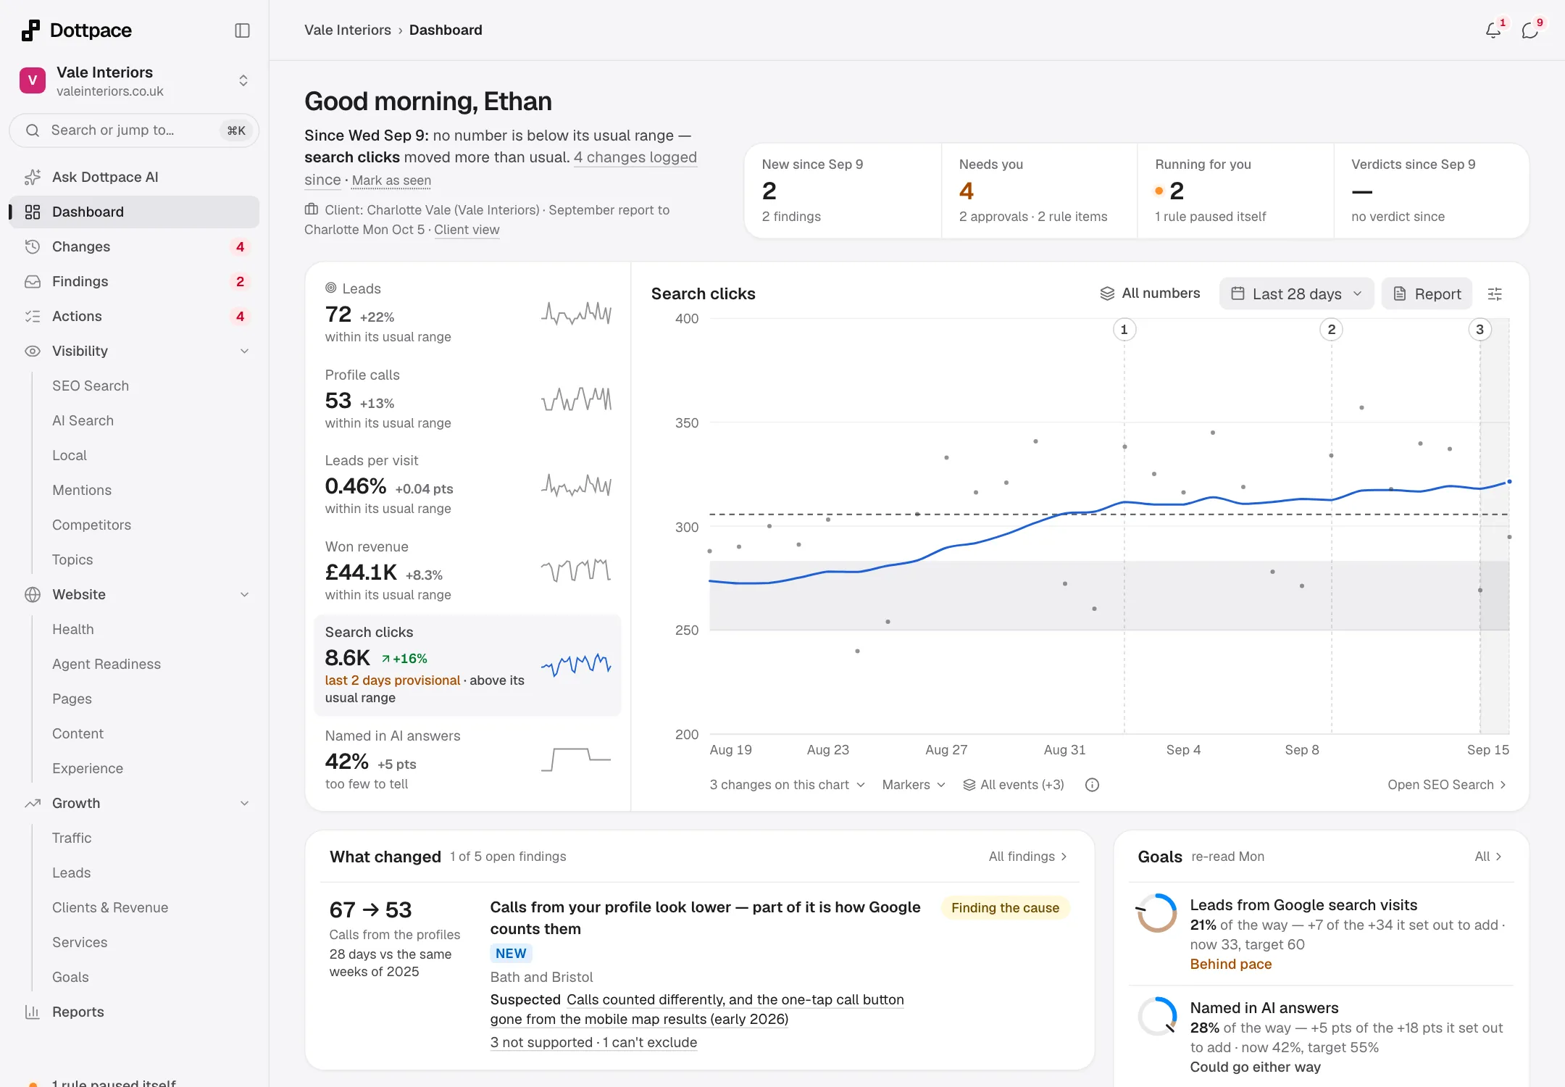Click the Website globe icon
The image size is (1565, 1087).
click(33, 595)
